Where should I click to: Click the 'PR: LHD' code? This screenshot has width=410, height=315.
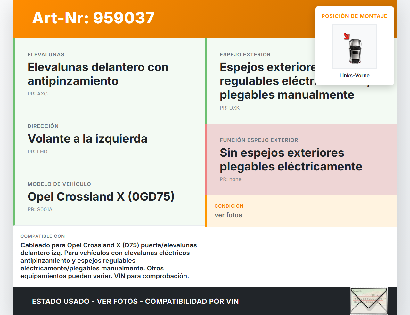point(37,152)
